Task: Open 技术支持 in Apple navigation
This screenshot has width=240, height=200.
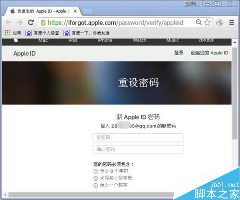Action: [206, 40]
